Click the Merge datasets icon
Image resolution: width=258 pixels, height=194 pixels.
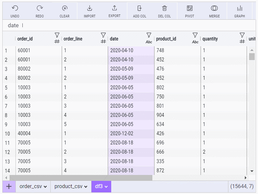(215, 9)
